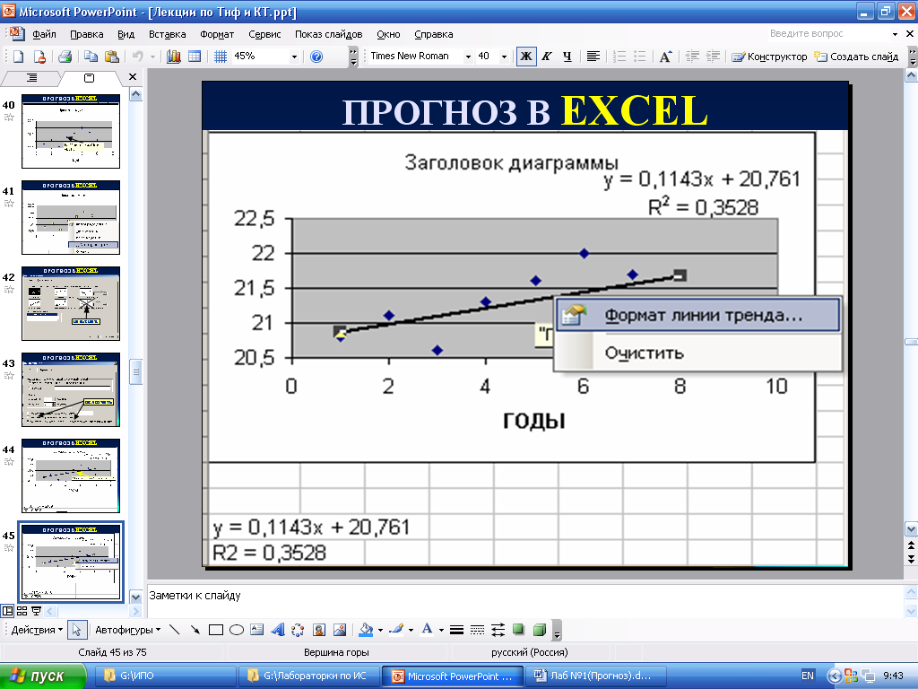Click the Print icon

pyautogui.click(x=65, y=57)
